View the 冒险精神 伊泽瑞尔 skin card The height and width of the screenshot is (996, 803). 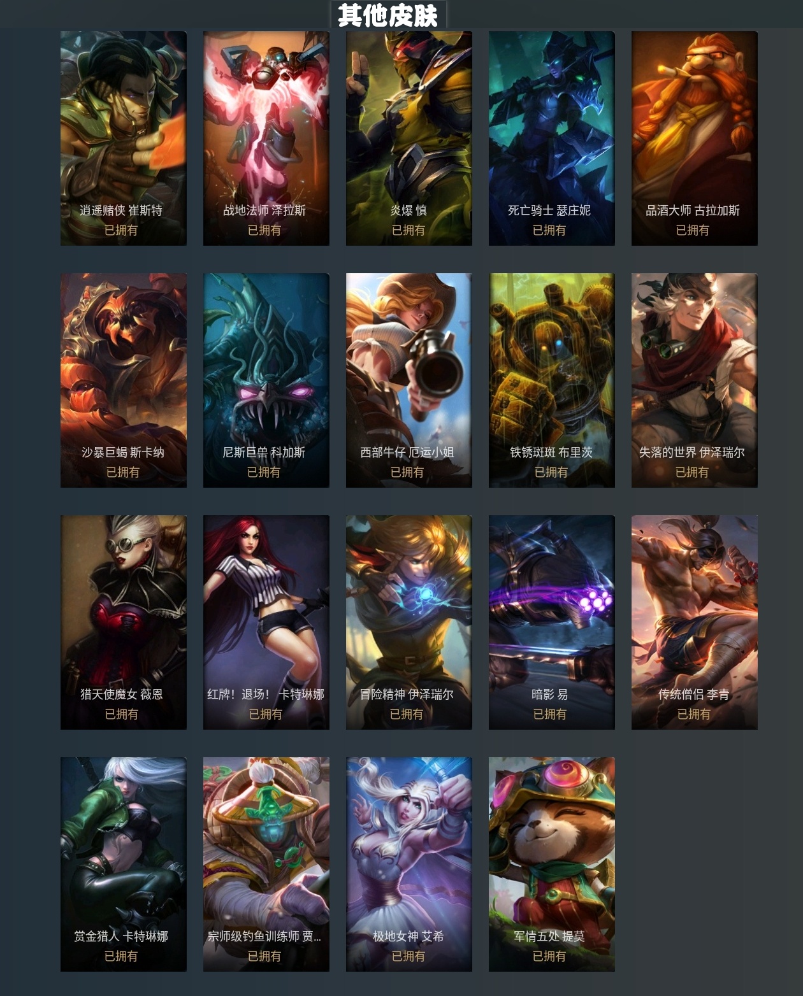(x=409, y=622)
